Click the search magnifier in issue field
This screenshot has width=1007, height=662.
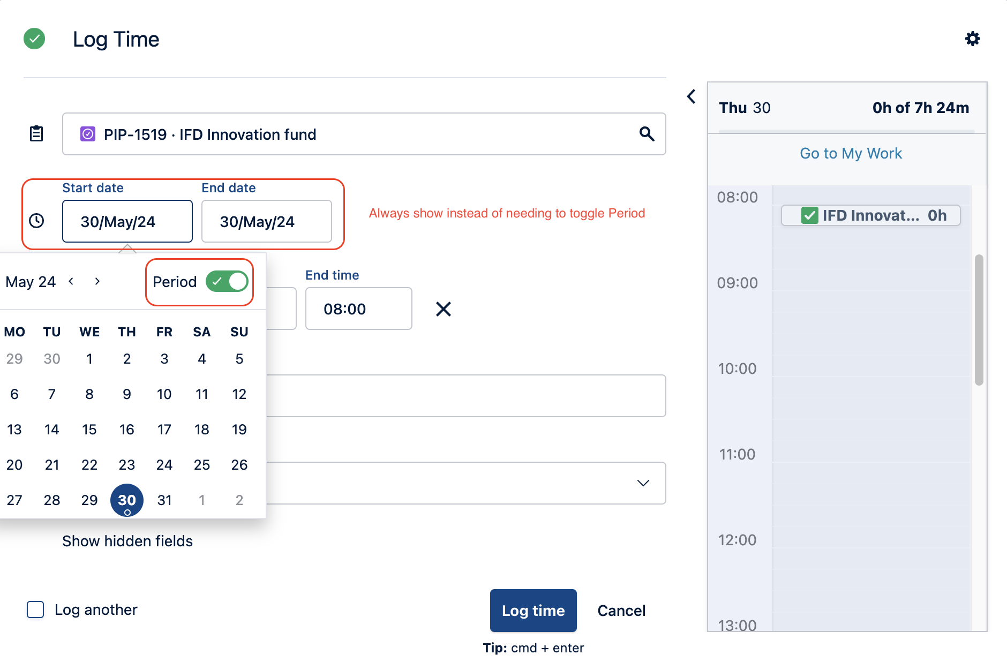pyautogui.click(x=647, y=134)
